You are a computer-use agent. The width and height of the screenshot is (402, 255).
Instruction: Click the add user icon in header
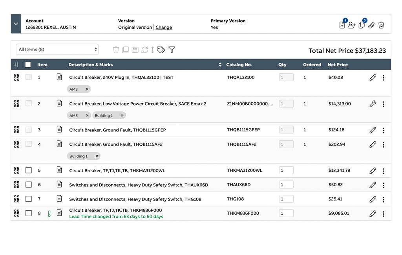pyautogui.click(x=352, y=25)
